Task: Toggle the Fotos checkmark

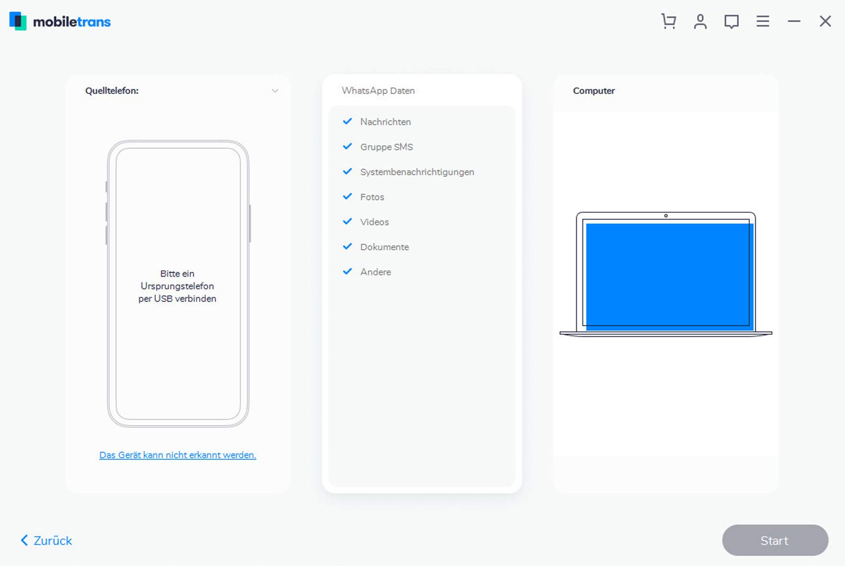Action: pyautogui.click(x=348, y=196)
